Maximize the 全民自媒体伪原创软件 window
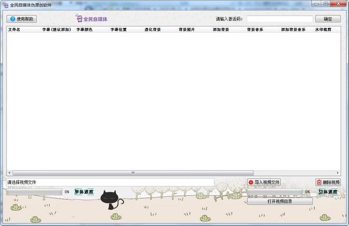The height and width of the screenshot is (226, 349). point(326,4)
